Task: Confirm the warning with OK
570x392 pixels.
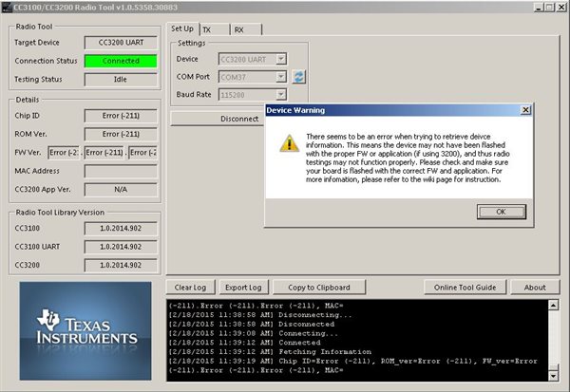Action: click(x=502, y=212)
